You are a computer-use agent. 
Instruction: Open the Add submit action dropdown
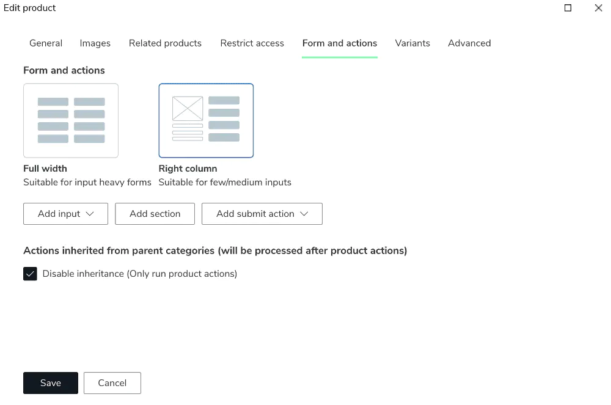(x=262, y=214)
